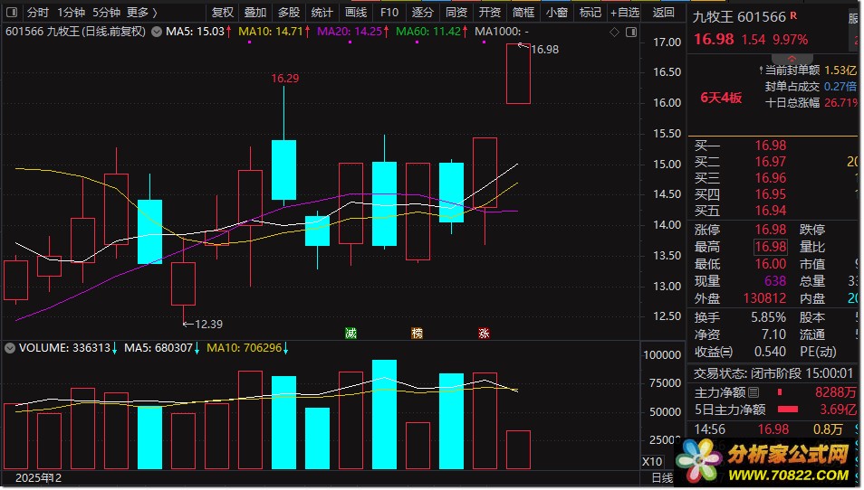The height and width of the screenshot is (490, 864).
Task: Expand the 更多 time period options
Action: click(x=141, y=12)
